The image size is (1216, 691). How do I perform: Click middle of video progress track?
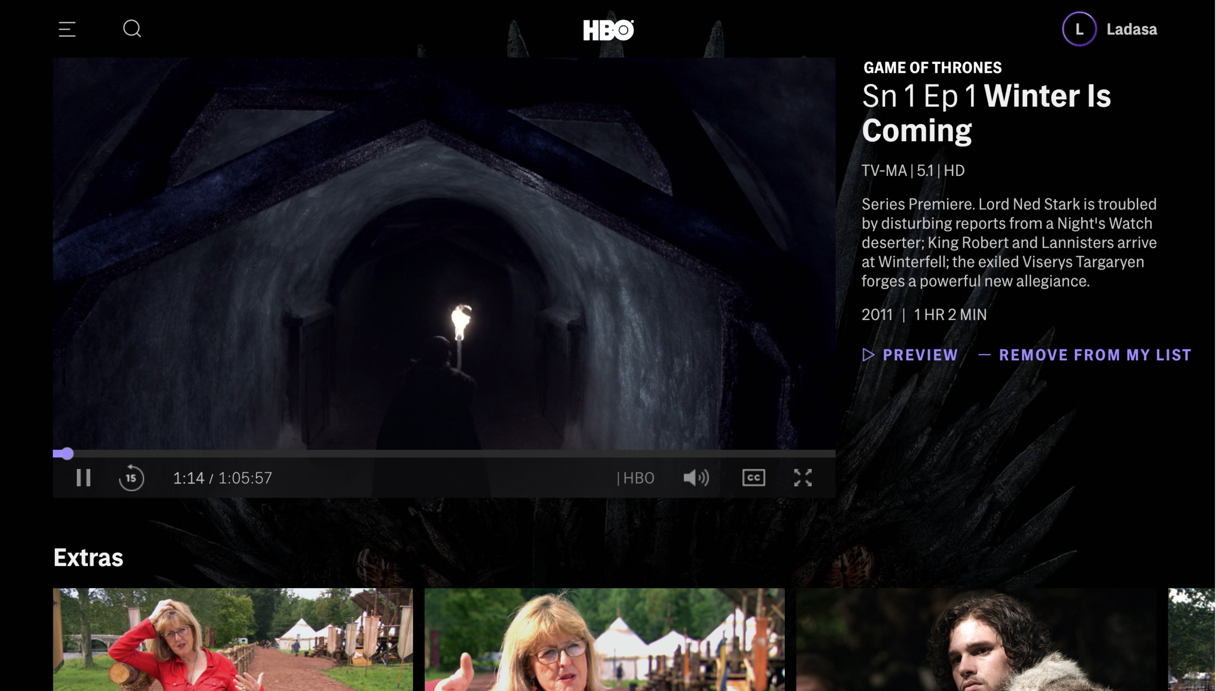444,454
